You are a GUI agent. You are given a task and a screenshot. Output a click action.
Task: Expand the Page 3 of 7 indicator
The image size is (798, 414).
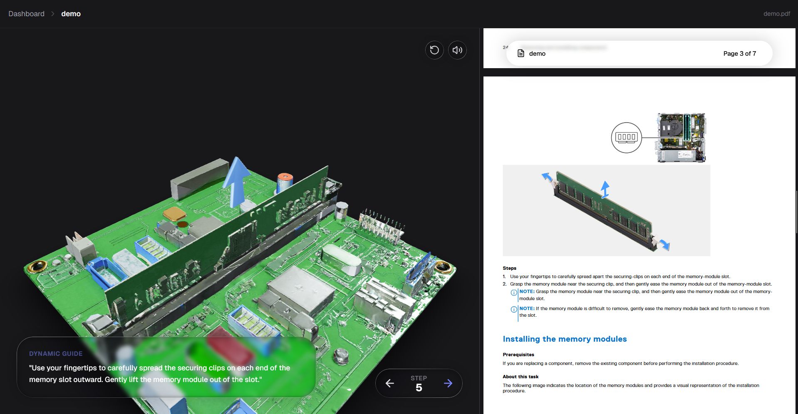tap(740, 53)
